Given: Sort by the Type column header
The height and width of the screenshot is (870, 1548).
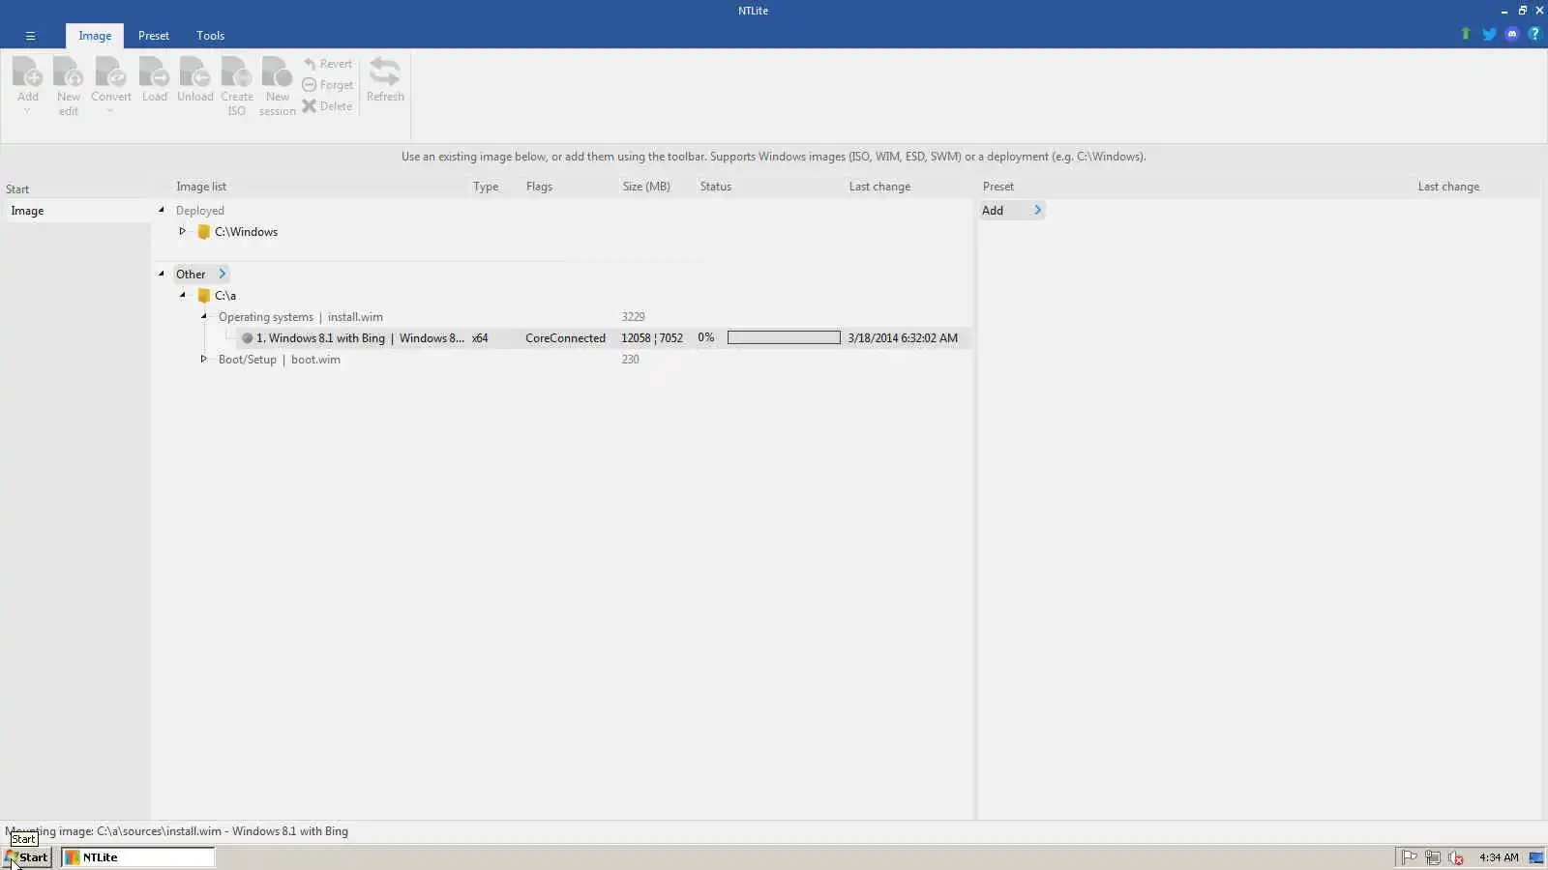Looking at the screenshot, I should tap(486, 187).
